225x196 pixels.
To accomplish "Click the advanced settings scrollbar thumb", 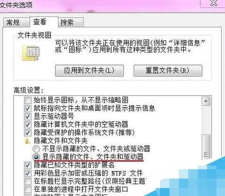I will point(206,148).
